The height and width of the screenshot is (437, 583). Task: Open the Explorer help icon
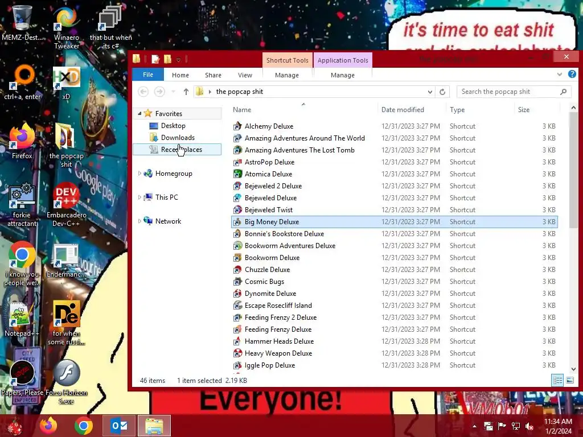(x=572, y=75)
